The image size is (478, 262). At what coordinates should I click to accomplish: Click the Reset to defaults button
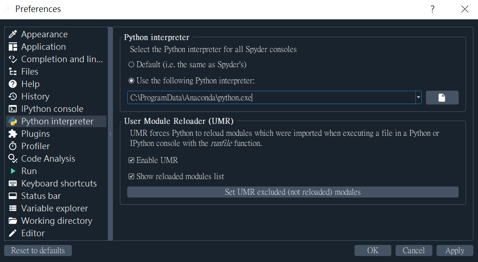pyautogui.click(x=38, y=250)
